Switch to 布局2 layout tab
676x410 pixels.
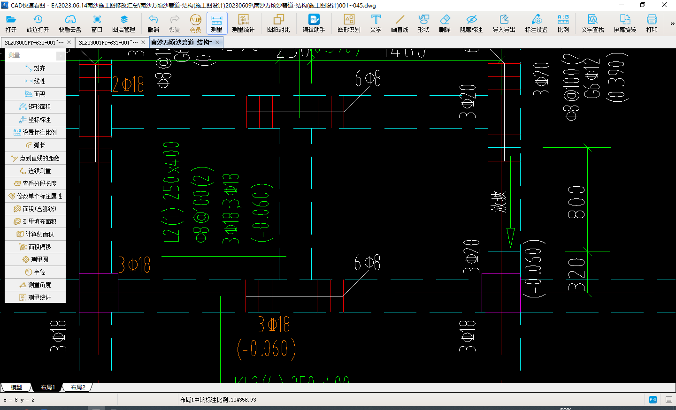tap(78, 387)
